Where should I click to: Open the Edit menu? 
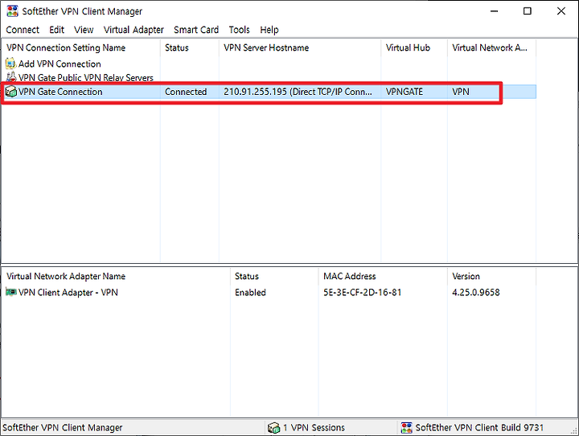(x=56, y=30)
